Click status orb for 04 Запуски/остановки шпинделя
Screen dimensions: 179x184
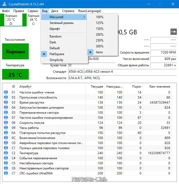[x=6, y=107]
